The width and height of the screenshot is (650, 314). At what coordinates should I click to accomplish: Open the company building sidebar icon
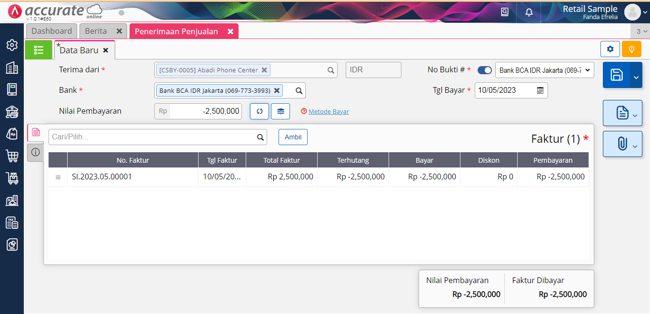(12, 68)
